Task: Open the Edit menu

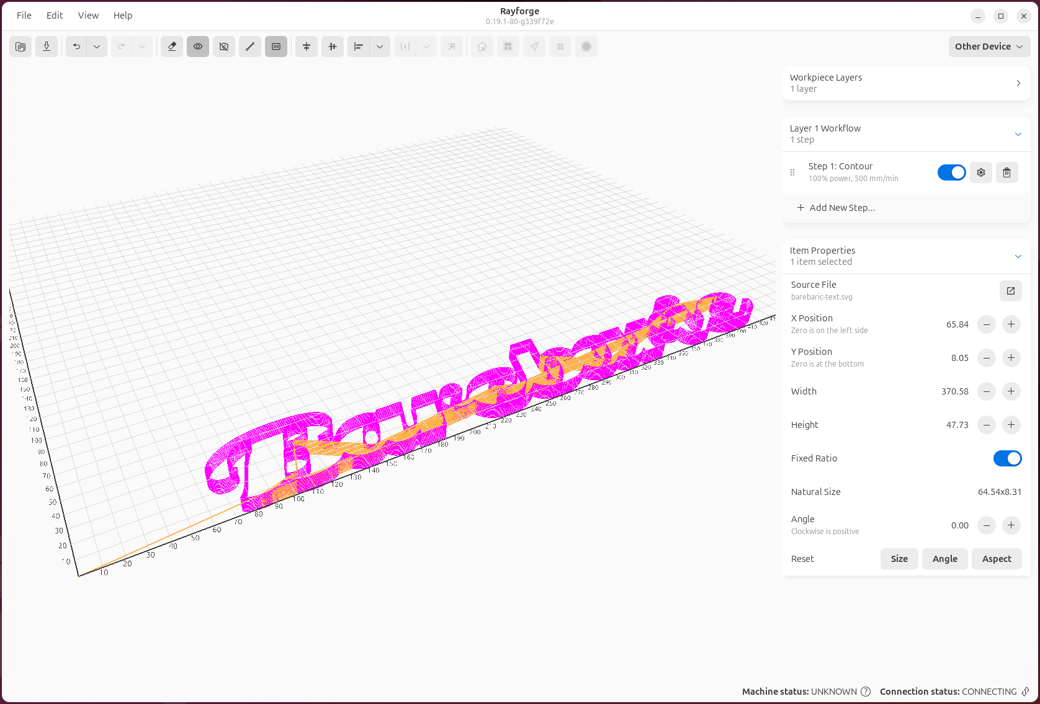Action: point(55,16)
